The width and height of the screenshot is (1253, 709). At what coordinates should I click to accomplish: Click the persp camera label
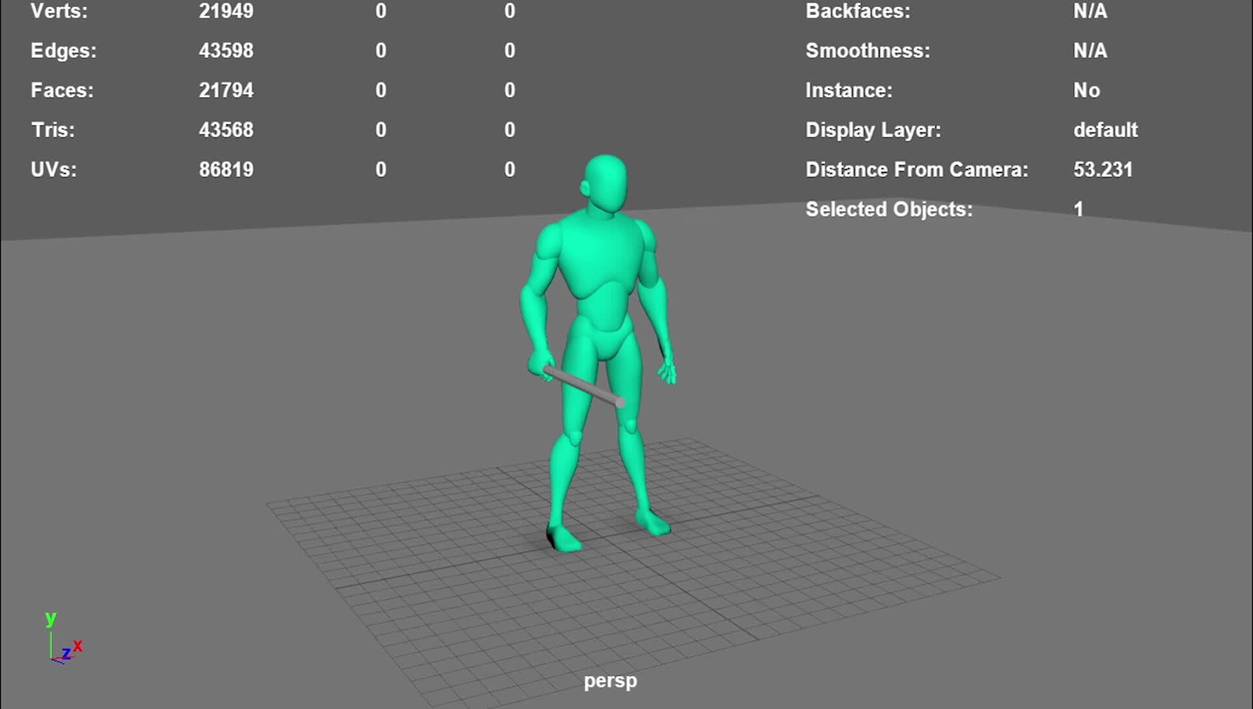(610, 680)
